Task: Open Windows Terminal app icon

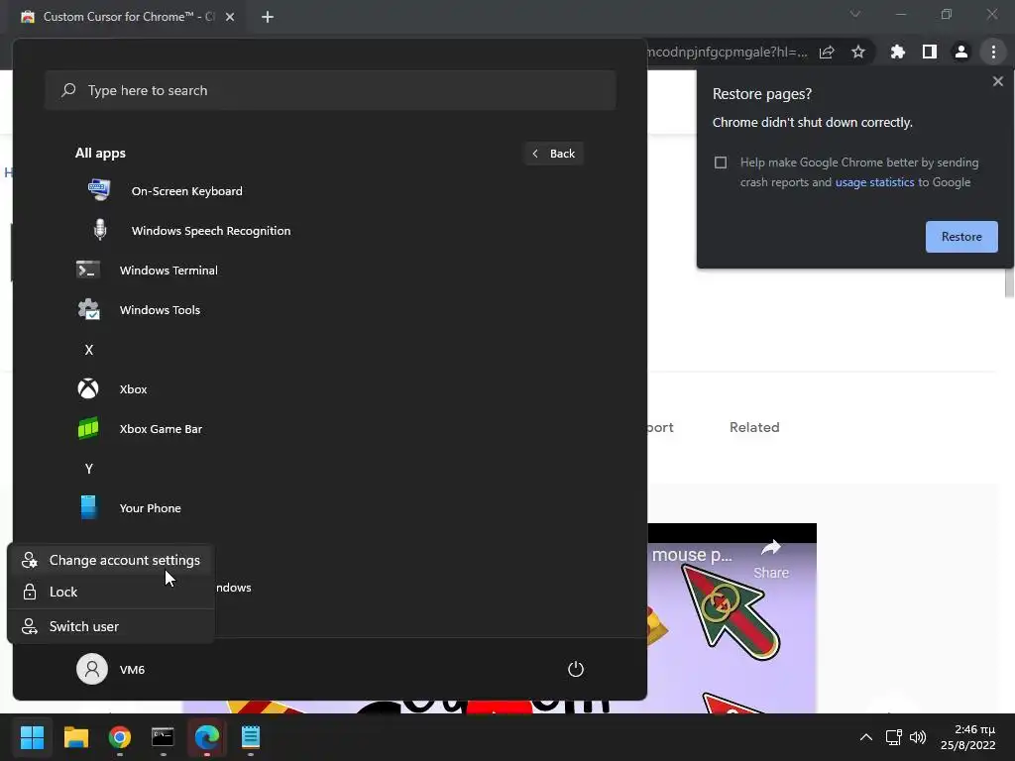Action: tap(88, 270)
